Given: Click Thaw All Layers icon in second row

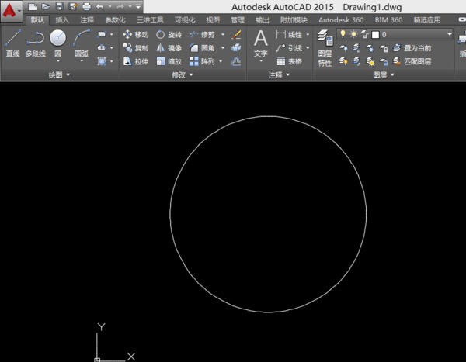Looking at the screenshot, I should (370, 61).
